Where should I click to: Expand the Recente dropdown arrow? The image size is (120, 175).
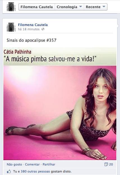click(104, 7)
